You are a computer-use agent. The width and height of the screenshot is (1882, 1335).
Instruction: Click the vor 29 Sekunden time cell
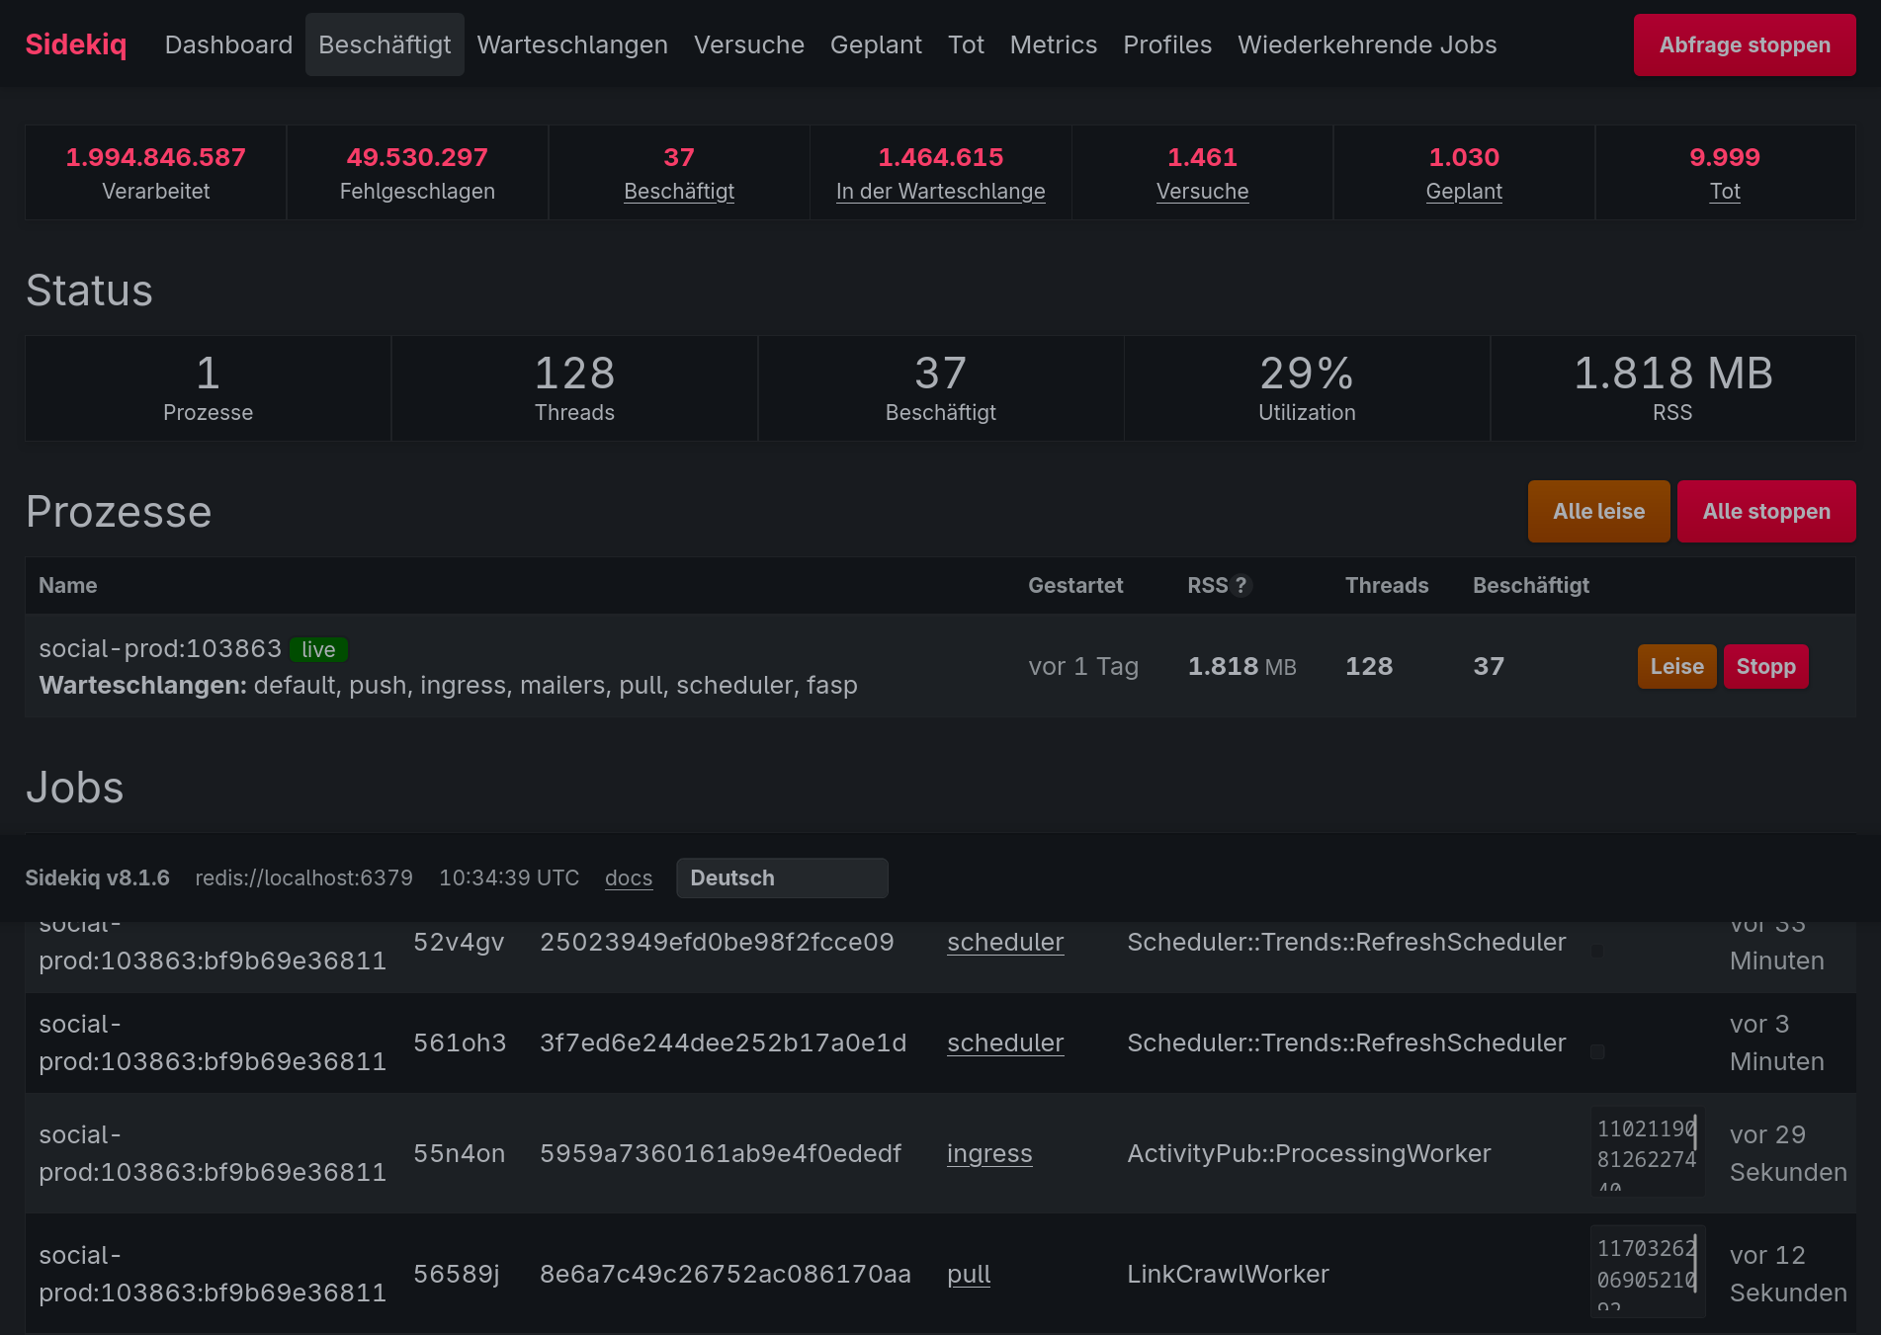point(1788,1153)
